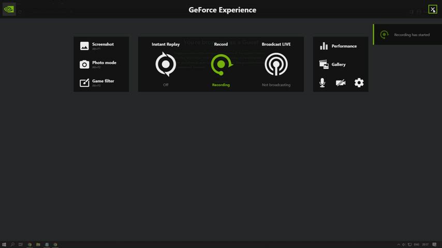Click the 'Broadcast LIVE' heading
Viewport: 442px width, 248px height.
click(x=276, y=44)
